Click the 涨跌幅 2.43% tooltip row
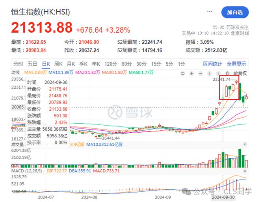260x202 pixels. (x=47, y=122)
